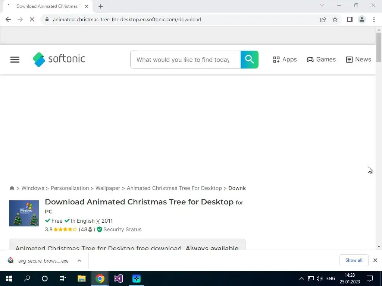Open new browser tab

(101, 6)
